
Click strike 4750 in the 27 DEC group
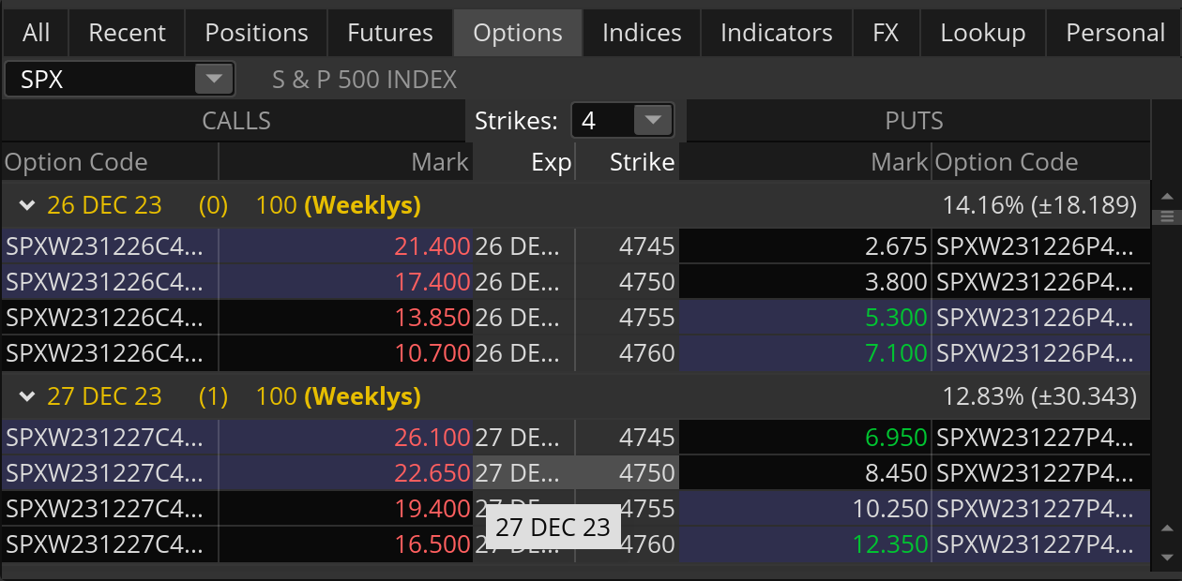click(x=646, y=473)
